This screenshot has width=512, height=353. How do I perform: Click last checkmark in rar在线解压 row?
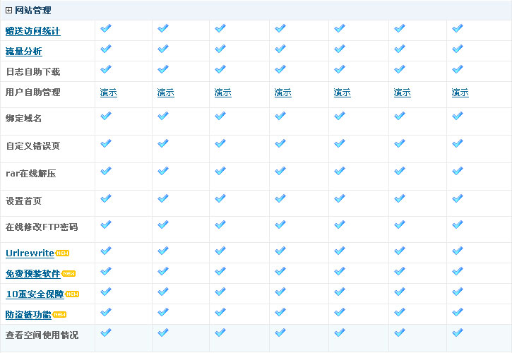pyautogui.click(x=457, y=171)
